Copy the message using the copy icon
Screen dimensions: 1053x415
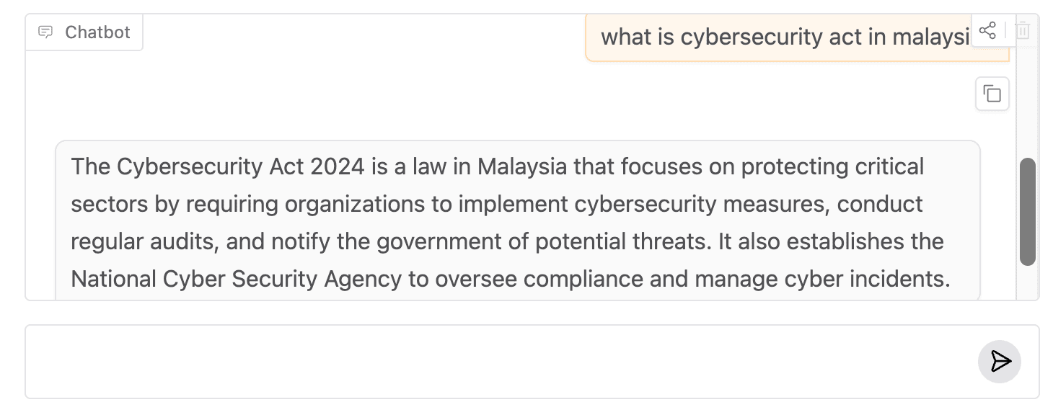(x=992, y=94)
